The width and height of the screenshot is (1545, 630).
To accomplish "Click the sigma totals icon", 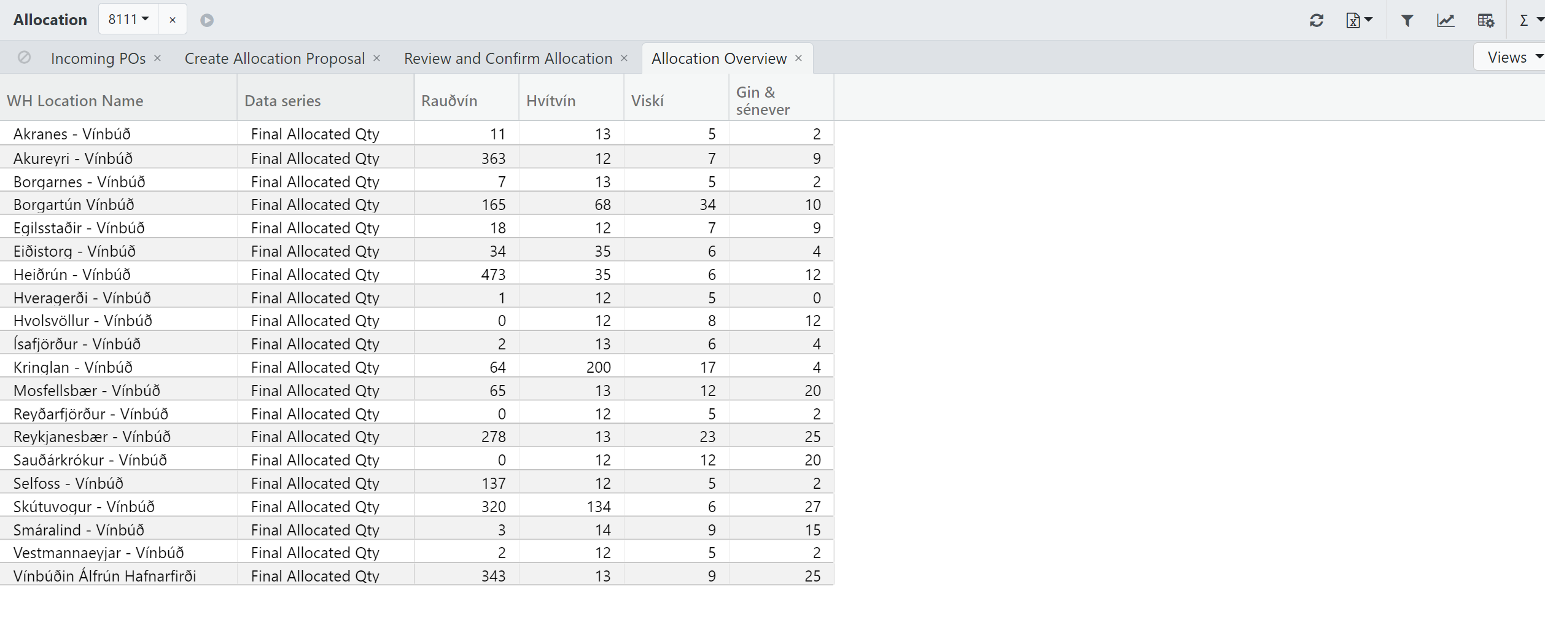I will pos(1525,20).
